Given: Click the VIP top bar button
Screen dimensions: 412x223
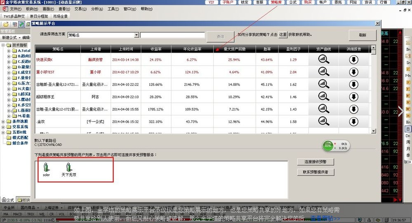Looking at the screenshot, I should (x=212, y=2).
